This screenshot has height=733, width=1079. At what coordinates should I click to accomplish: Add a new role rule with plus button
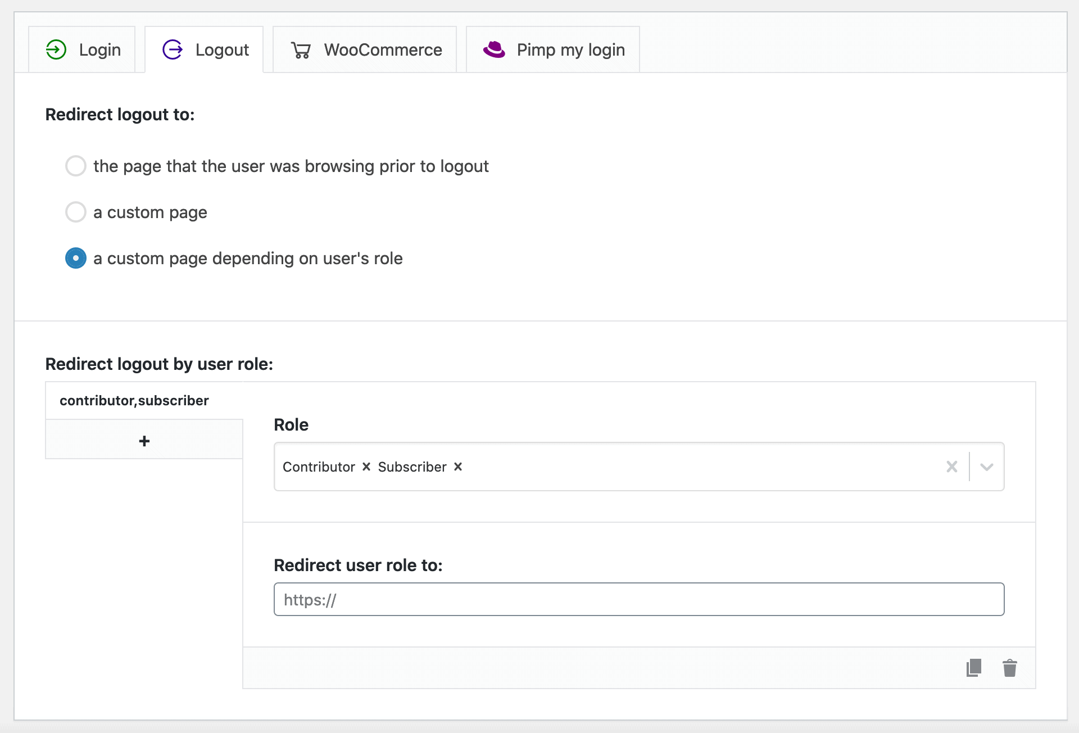tap(144, 441)
